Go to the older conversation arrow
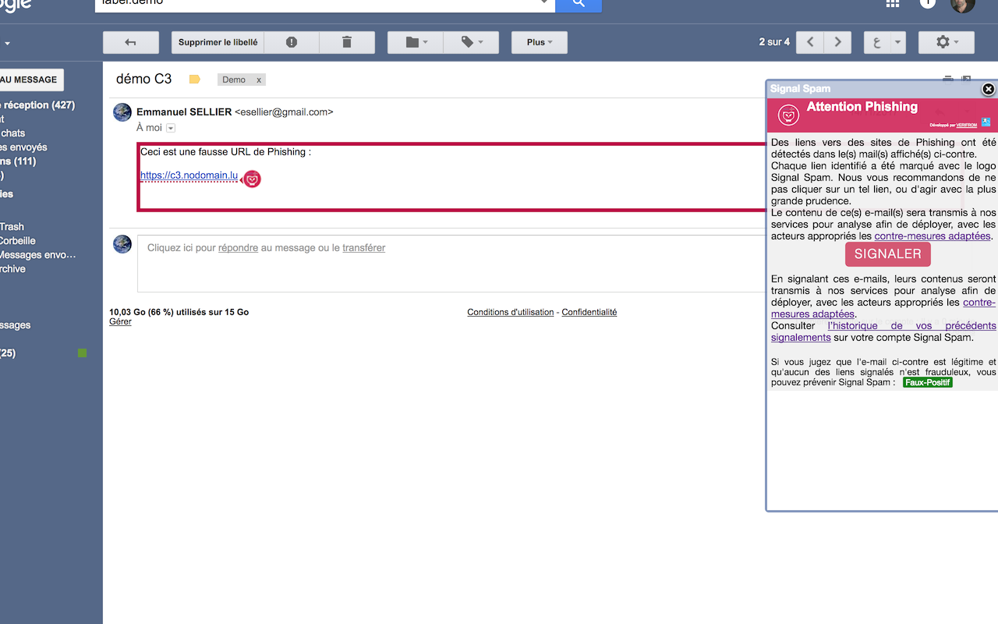Viewport: 998px width, 624px height. (837, 42)
